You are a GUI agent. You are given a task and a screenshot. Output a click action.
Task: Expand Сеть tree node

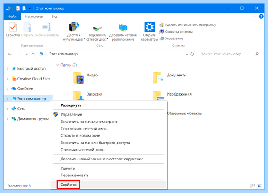(x=7, y=109)
